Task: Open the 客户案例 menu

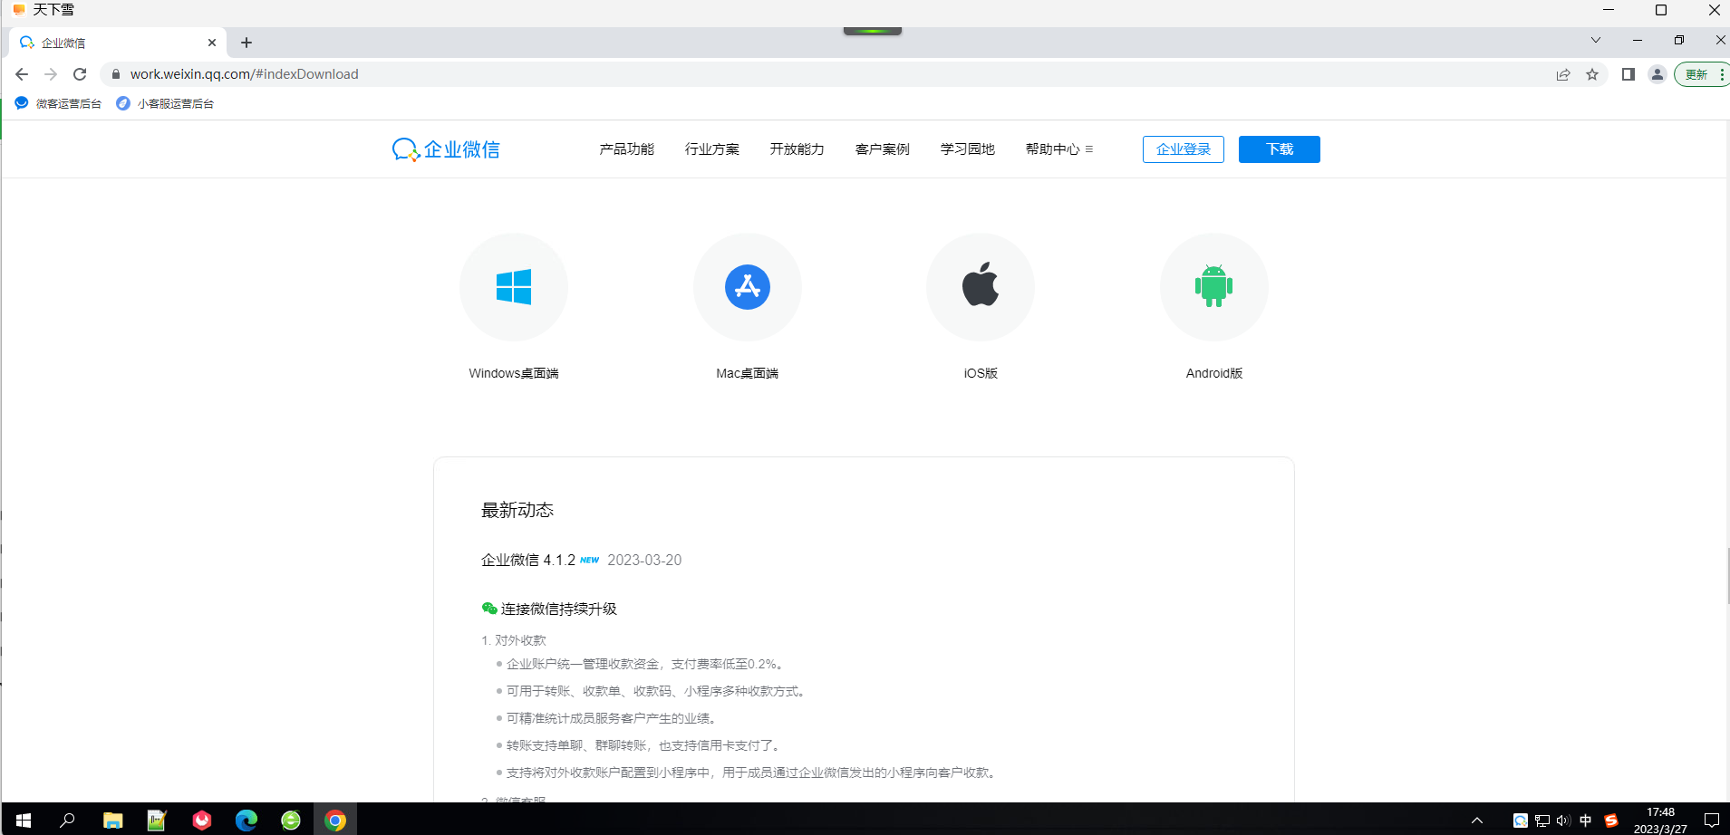Action: [883, 149]
